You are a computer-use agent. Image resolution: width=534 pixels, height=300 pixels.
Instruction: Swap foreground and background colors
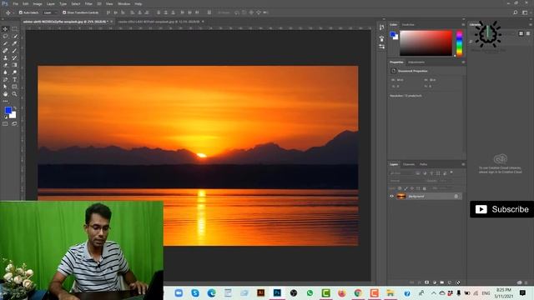click(14, 107)
